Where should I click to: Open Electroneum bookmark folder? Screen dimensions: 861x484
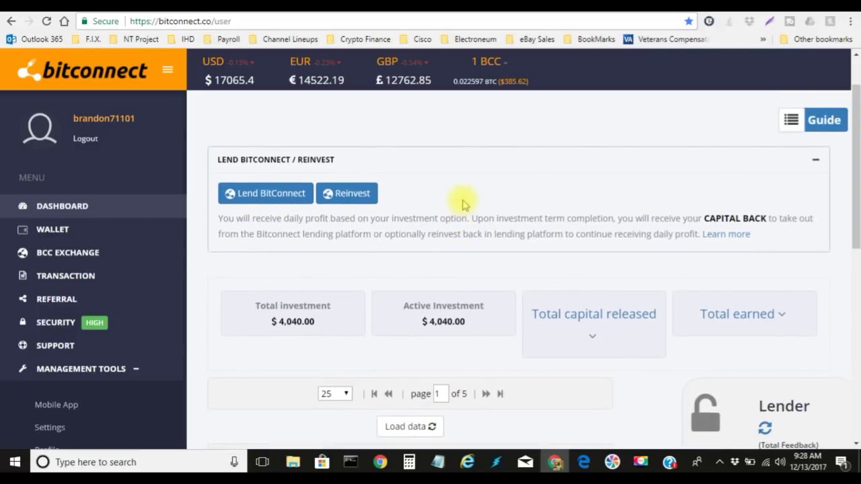pos(468,39)
